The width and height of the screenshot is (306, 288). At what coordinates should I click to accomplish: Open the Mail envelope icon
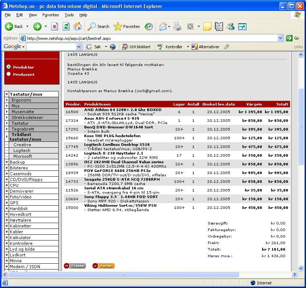pyautogui.click(x=163, y=26)
